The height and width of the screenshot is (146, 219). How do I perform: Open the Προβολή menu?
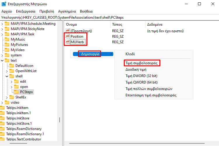(47, 11)
